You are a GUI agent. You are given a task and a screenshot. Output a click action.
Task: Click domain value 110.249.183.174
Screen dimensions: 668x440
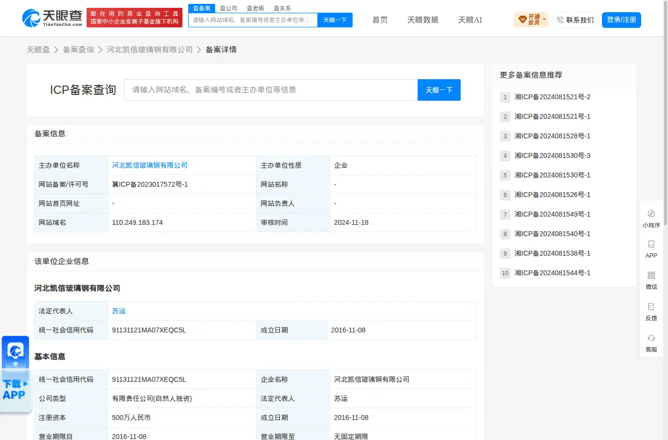pyautogui.click(x=137, y=222)
